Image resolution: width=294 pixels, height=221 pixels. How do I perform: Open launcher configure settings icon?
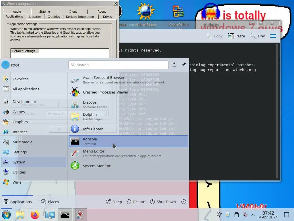tap(174, 65)
